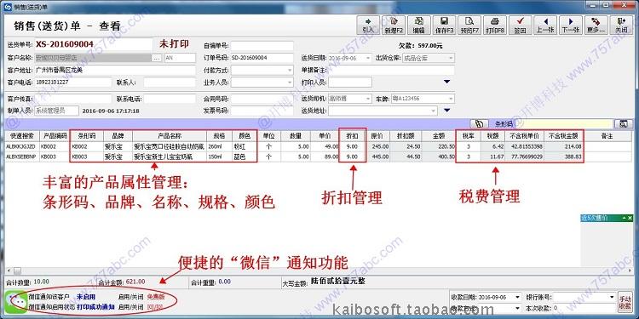Screen dimensions: 639x319
Task: Save the order using 保存F3
Action: 444,26
